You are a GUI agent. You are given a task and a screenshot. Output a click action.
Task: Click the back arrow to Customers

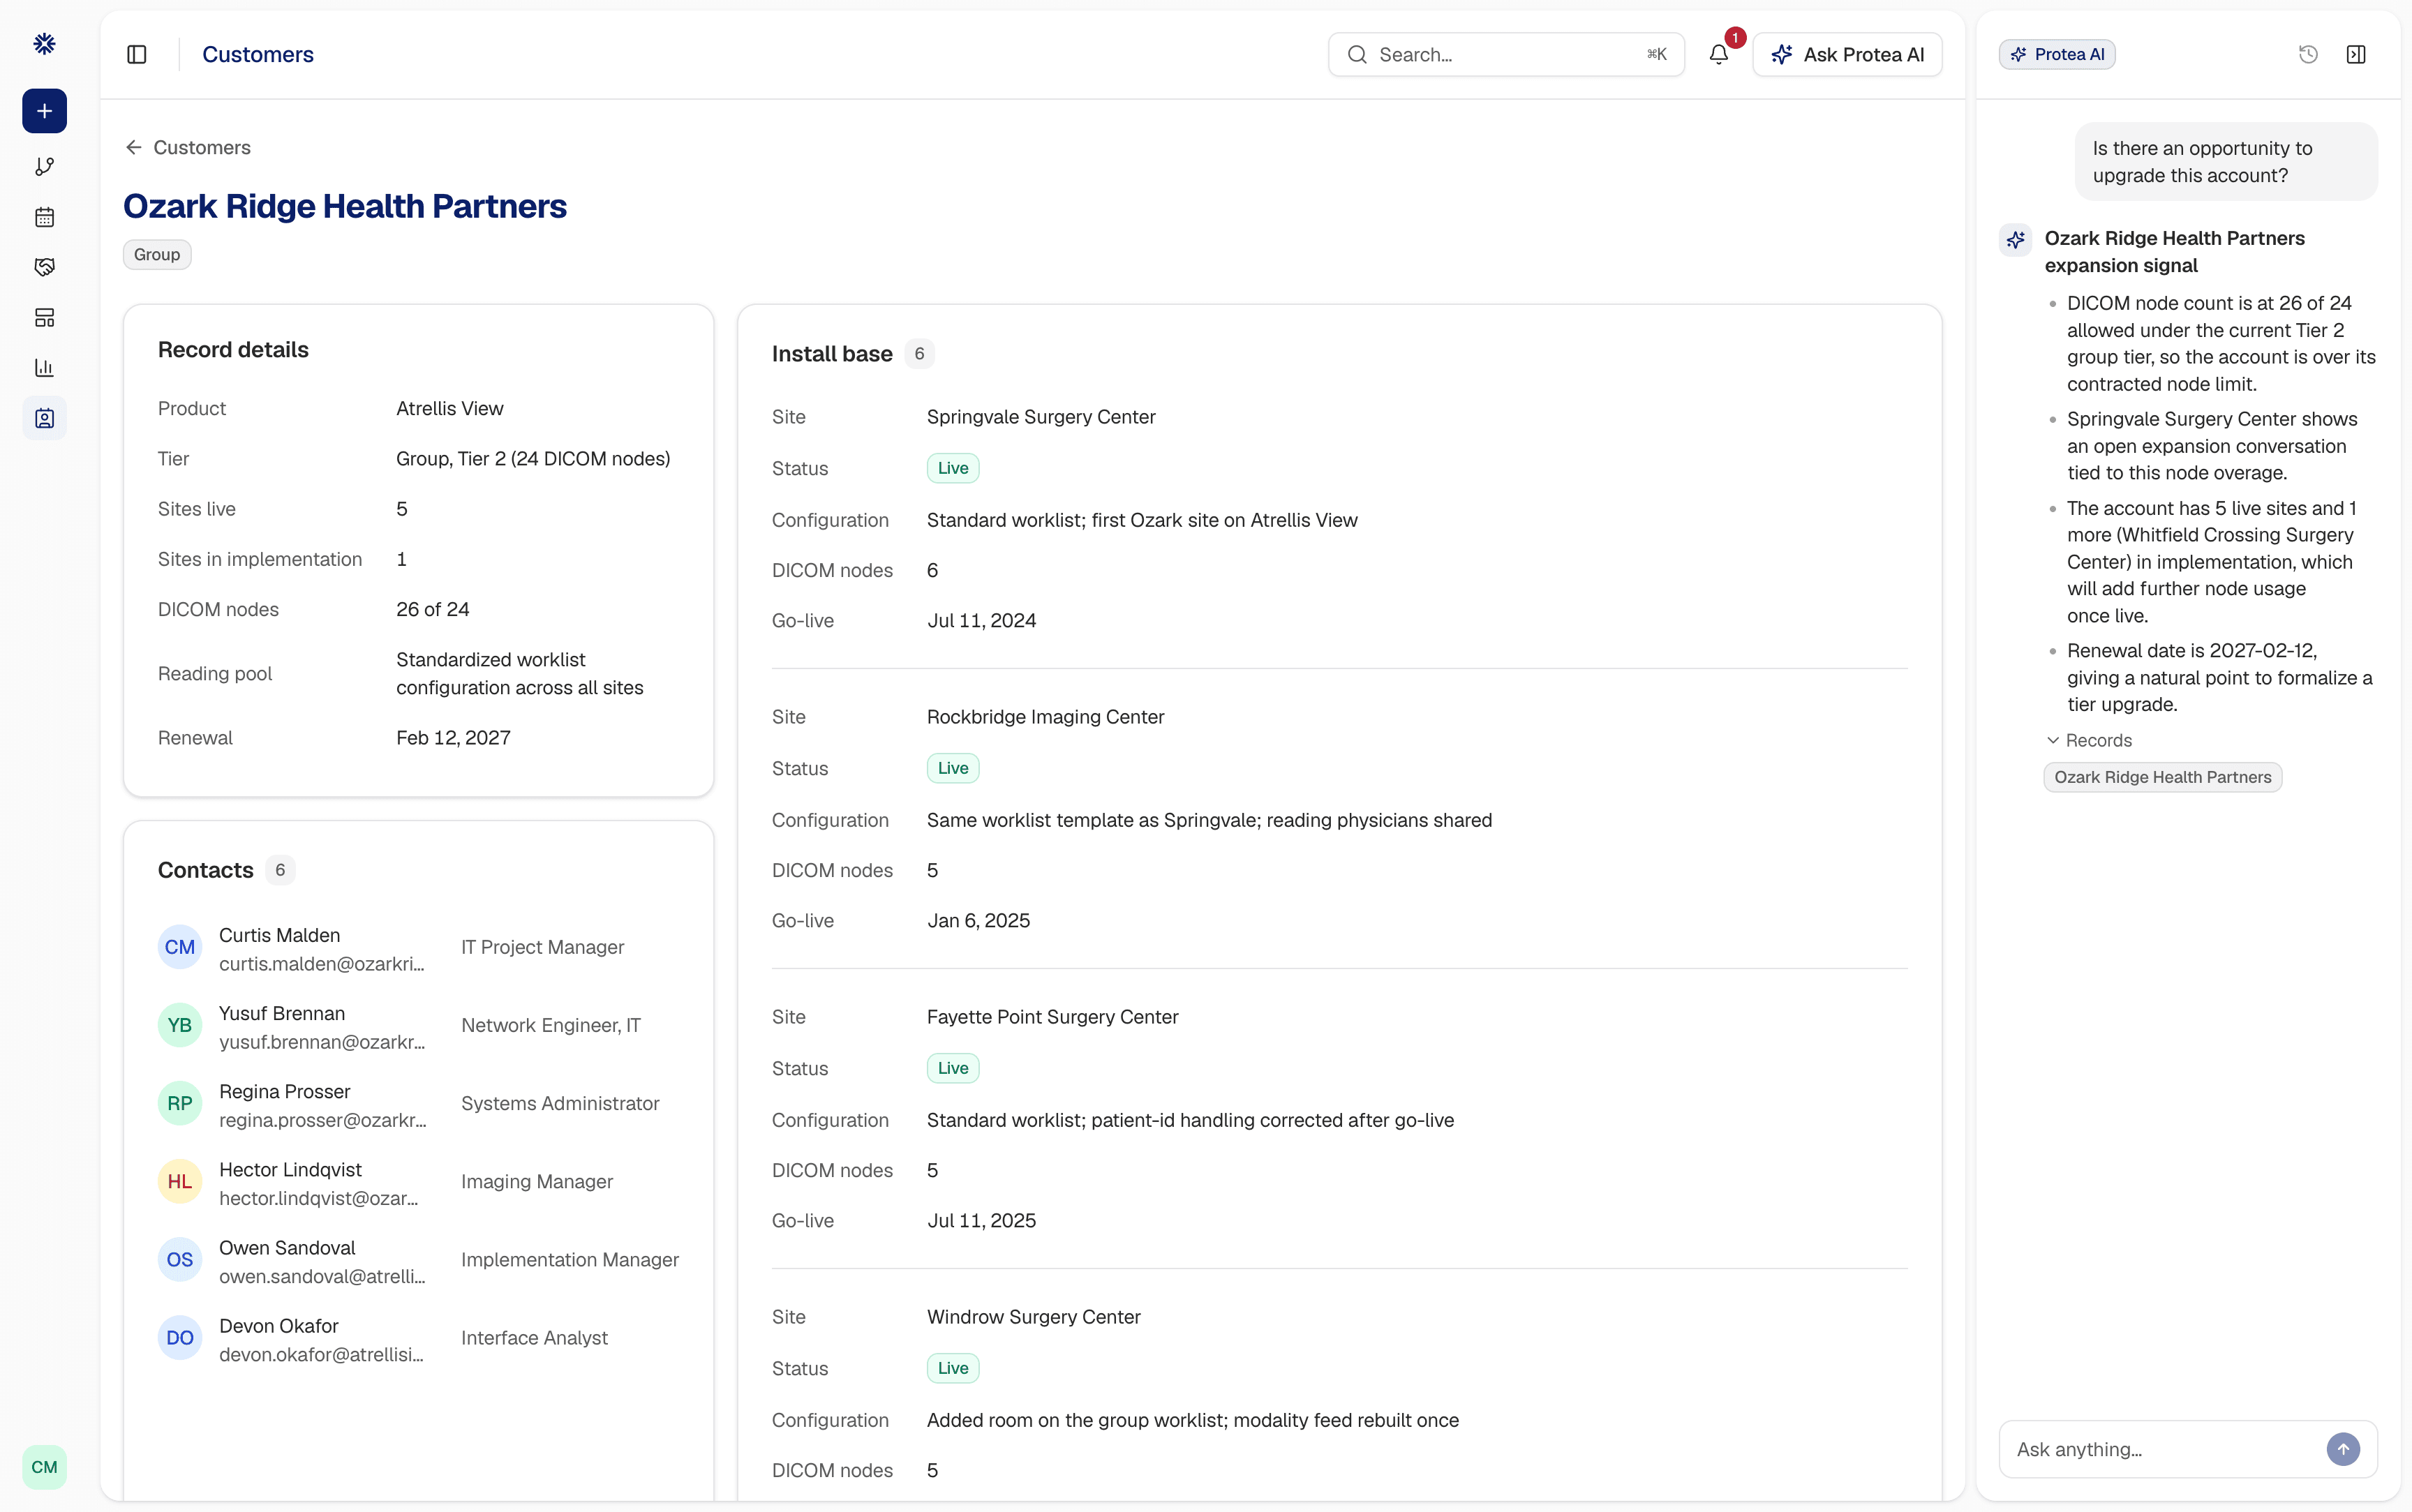134,147
